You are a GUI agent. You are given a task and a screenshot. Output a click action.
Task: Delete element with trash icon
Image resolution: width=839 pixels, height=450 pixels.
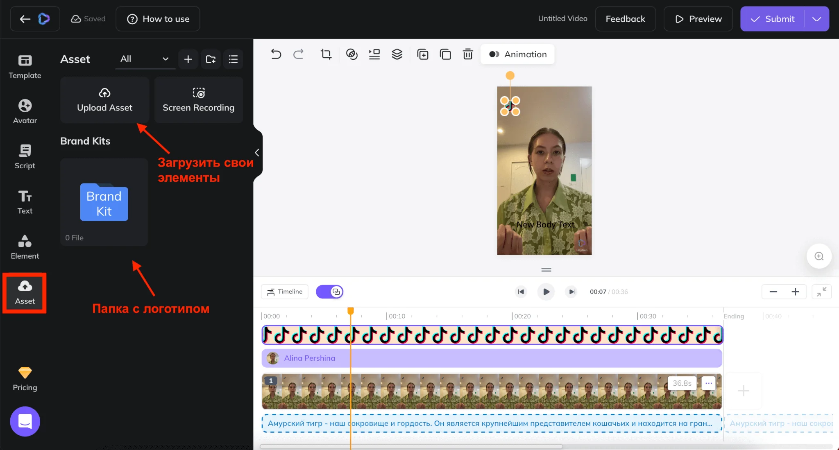468,54
